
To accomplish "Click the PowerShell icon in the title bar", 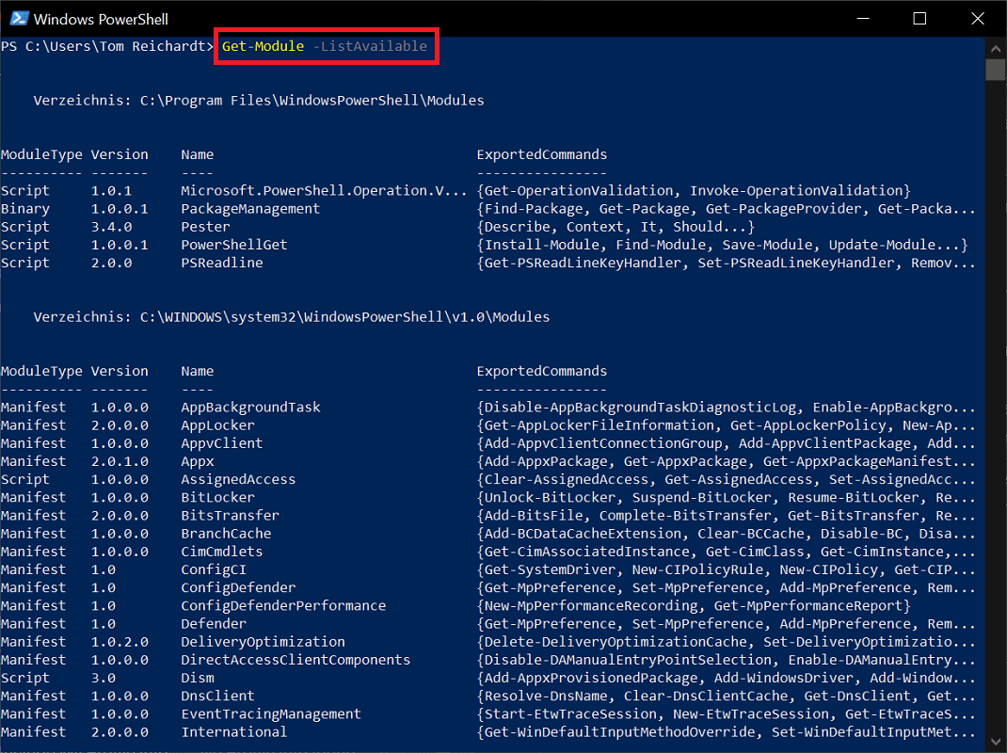I will pyautogui.click(x=19, y=19).
